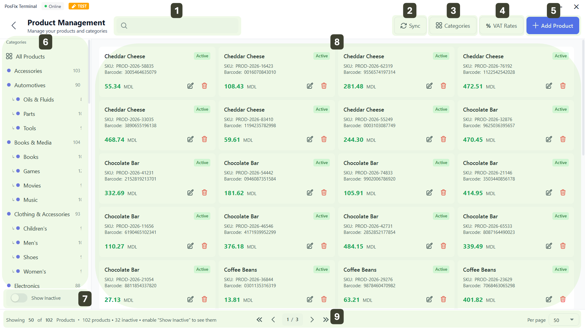Jump to the first products page
585x329 pixels.
click(x=259, y=320)
